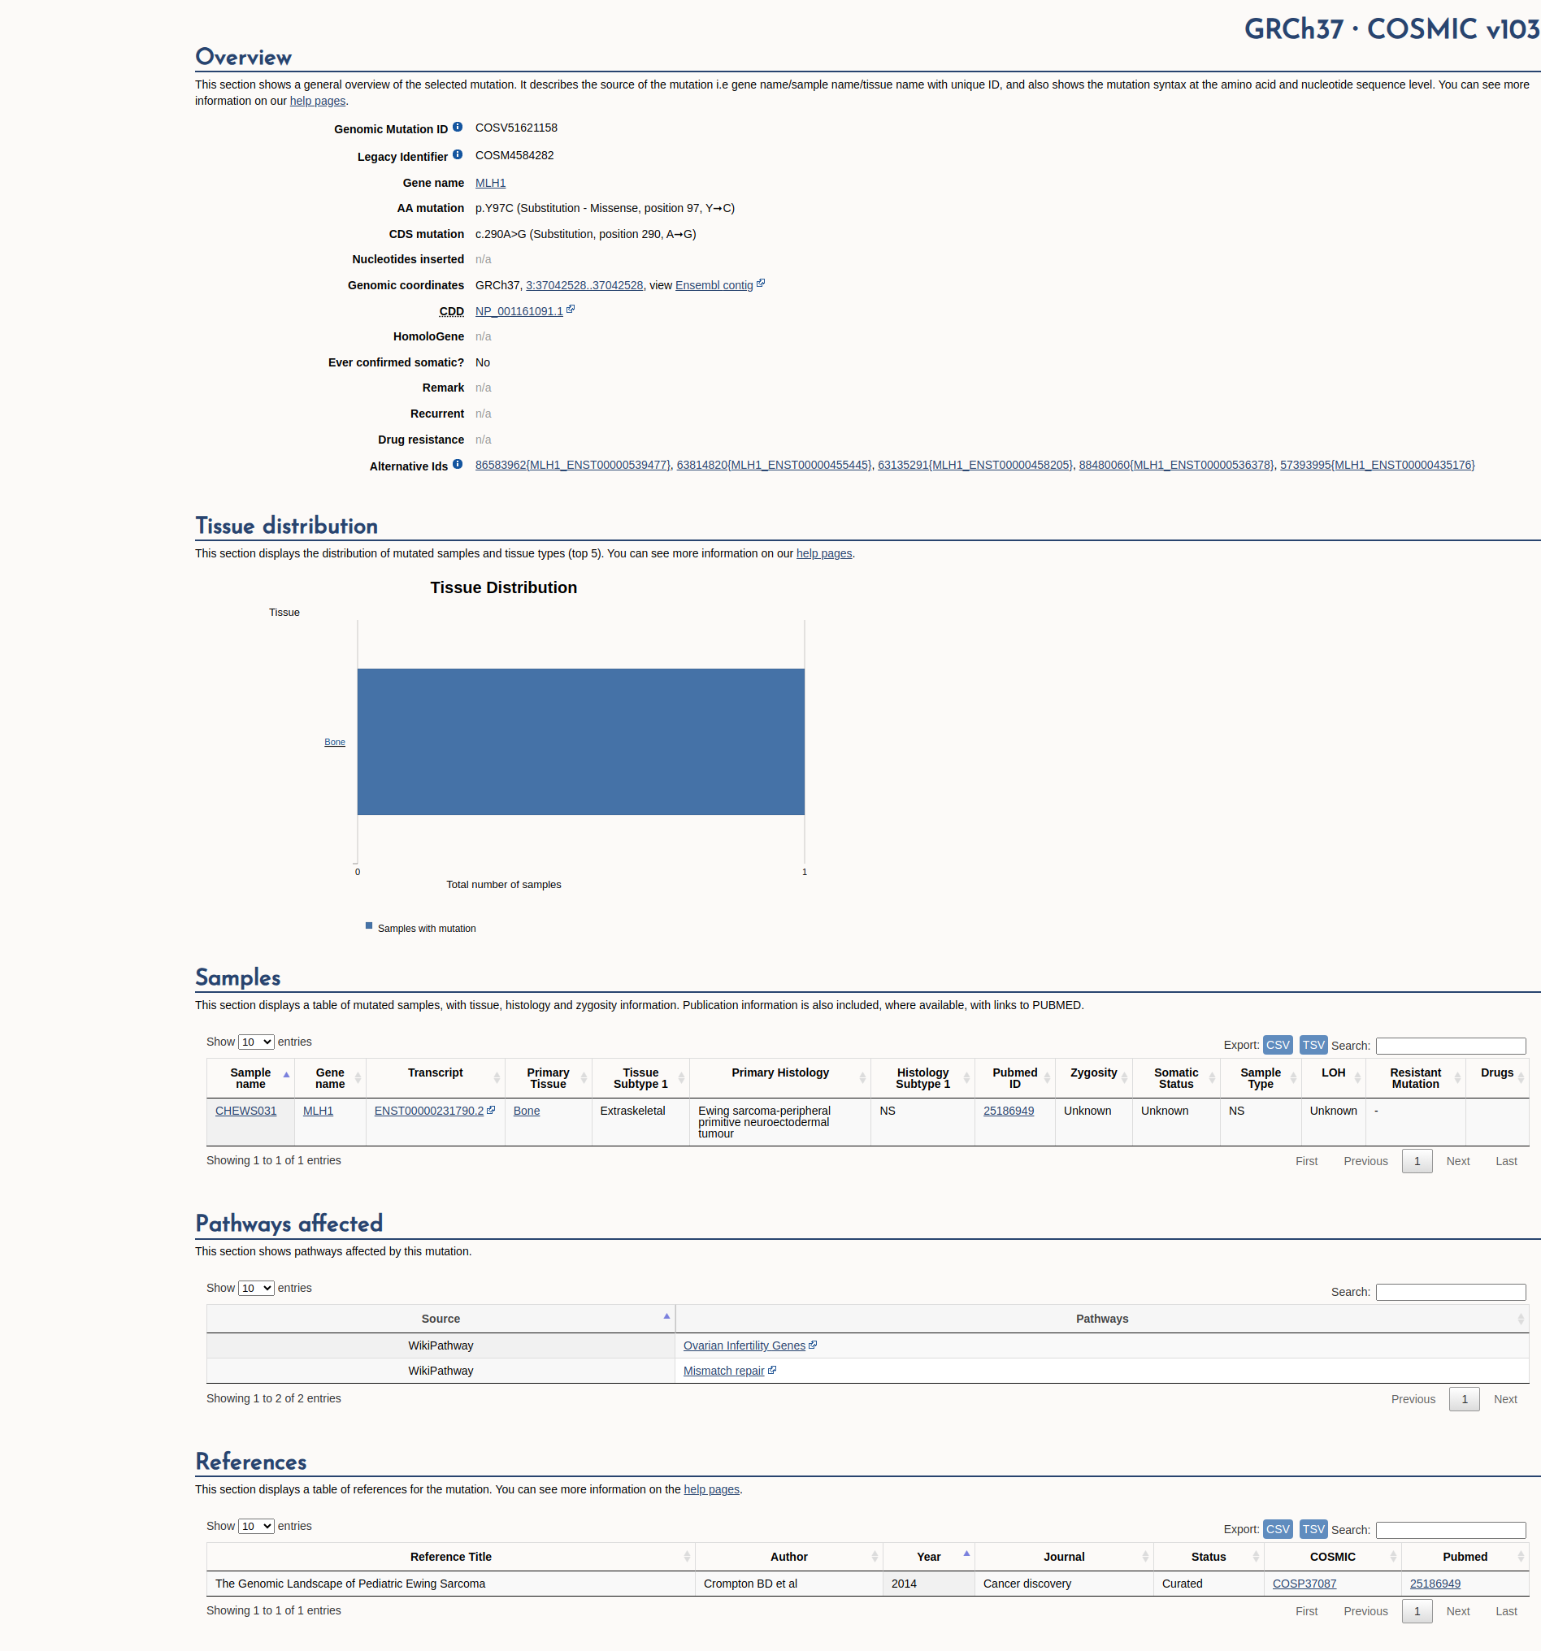1541x1651 pixels.
Task: Open alternative ID 88480060 MLH1_ENST00000536378
Action: tap(1176, 465)
